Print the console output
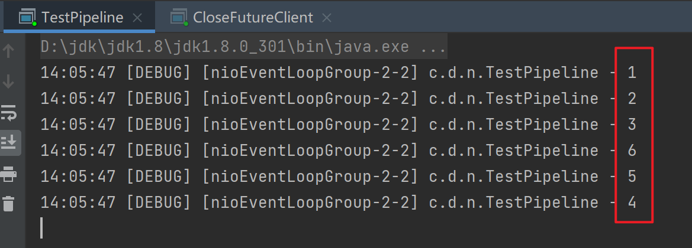692x248 pixels. click(x=9, y=174)
